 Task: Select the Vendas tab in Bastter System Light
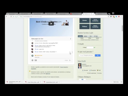tap(80, 36)
